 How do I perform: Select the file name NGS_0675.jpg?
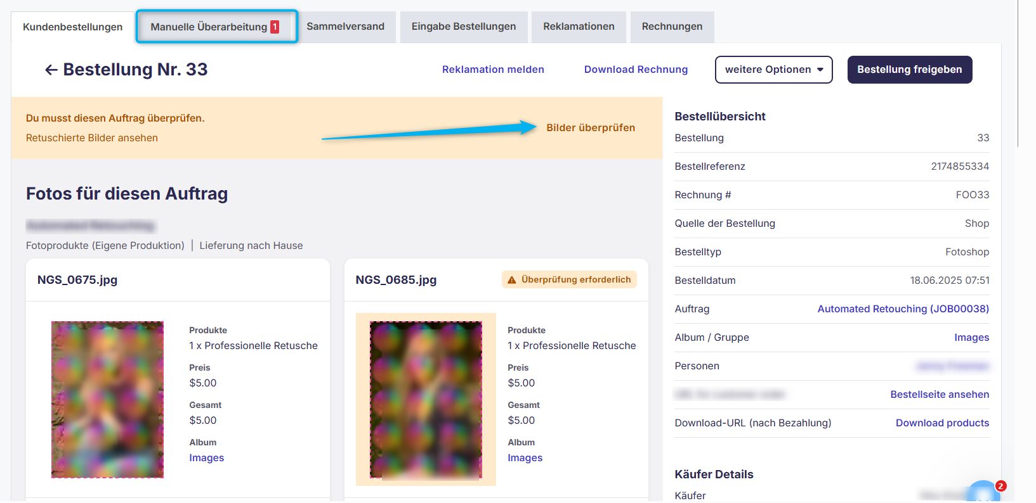click(x=77, y=280)
